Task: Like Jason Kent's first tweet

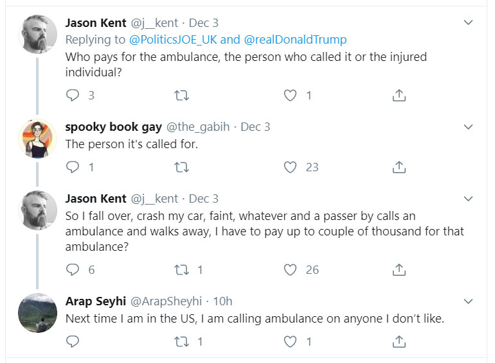Action: (291, 96)
